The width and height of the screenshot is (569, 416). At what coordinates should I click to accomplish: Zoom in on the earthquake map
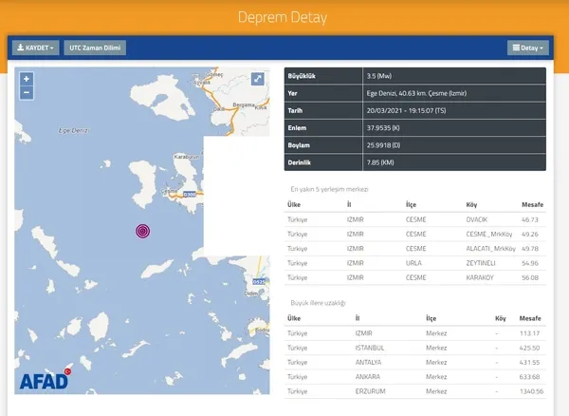coord(27,79)
